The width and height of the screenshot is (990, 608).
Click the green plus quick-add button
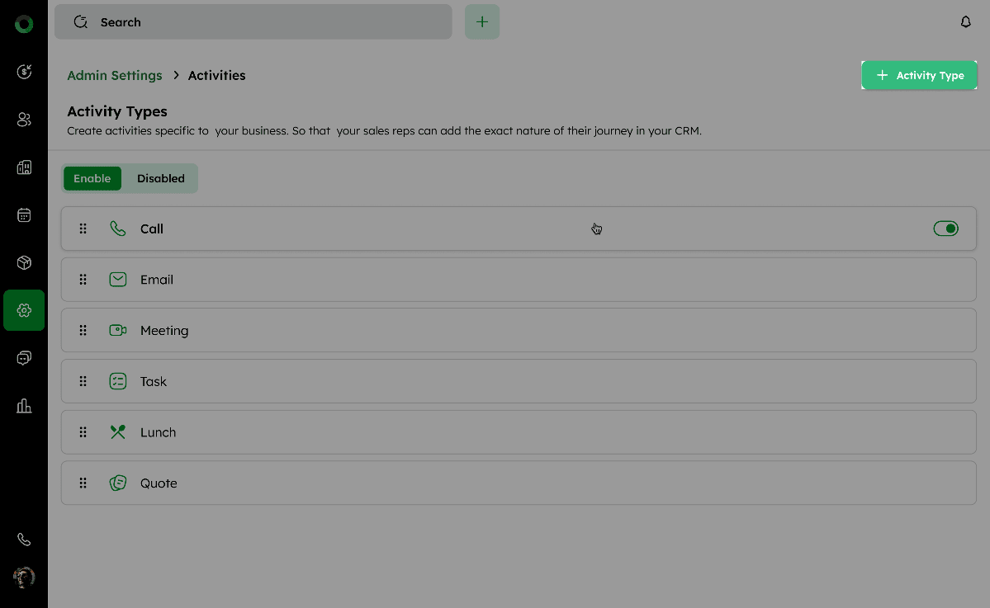pos(482,22)
